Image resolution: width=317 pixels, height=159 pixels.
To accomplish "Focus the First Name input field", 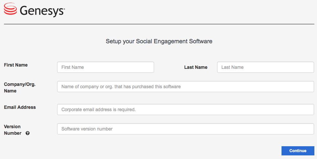I will 105,67.
